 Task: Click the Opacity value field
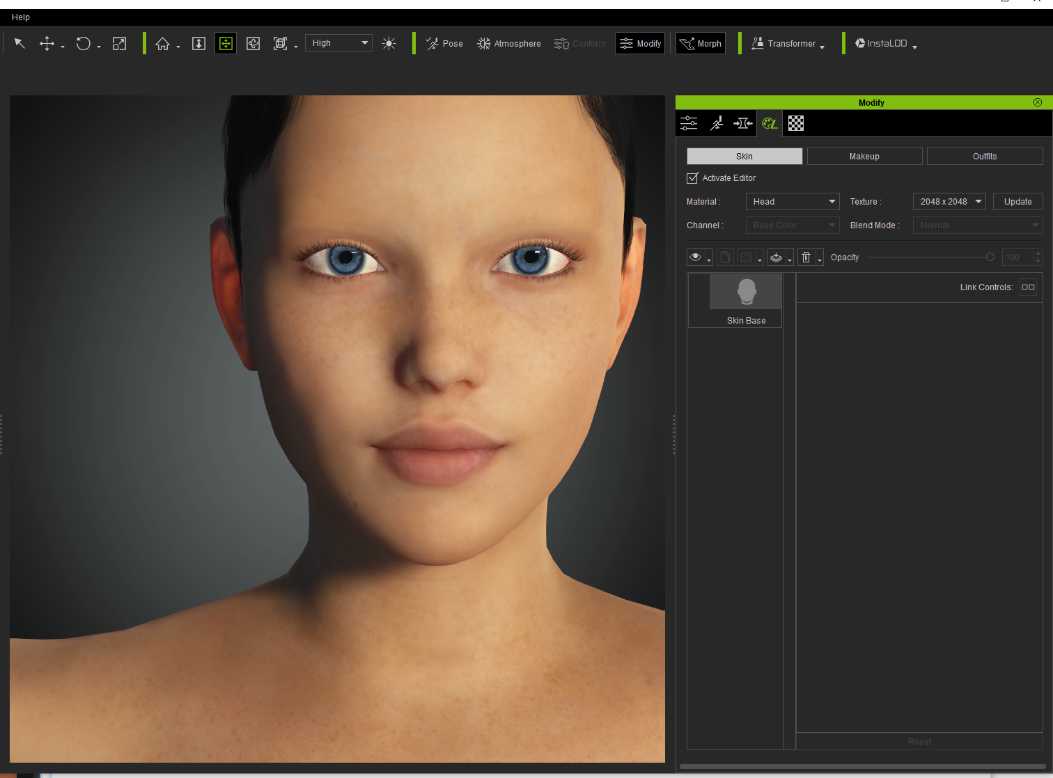(1017, 257)
